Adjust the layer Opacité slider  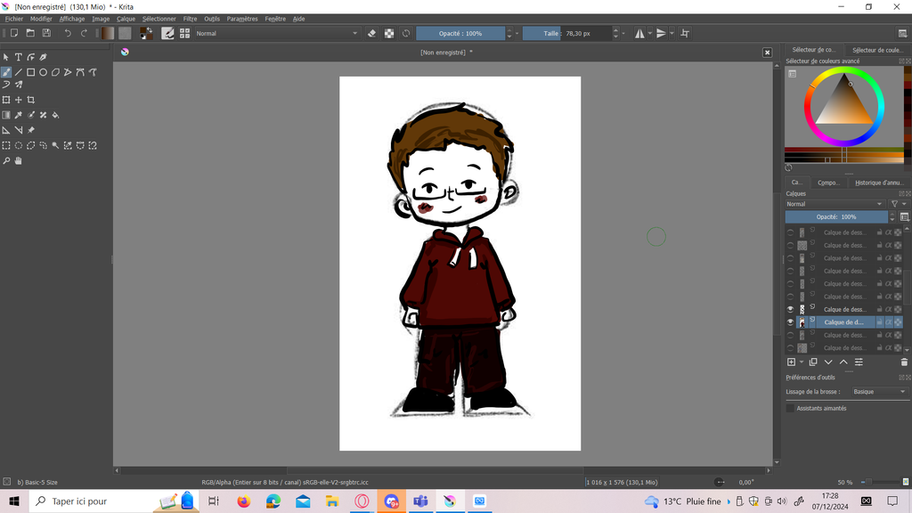835,216
